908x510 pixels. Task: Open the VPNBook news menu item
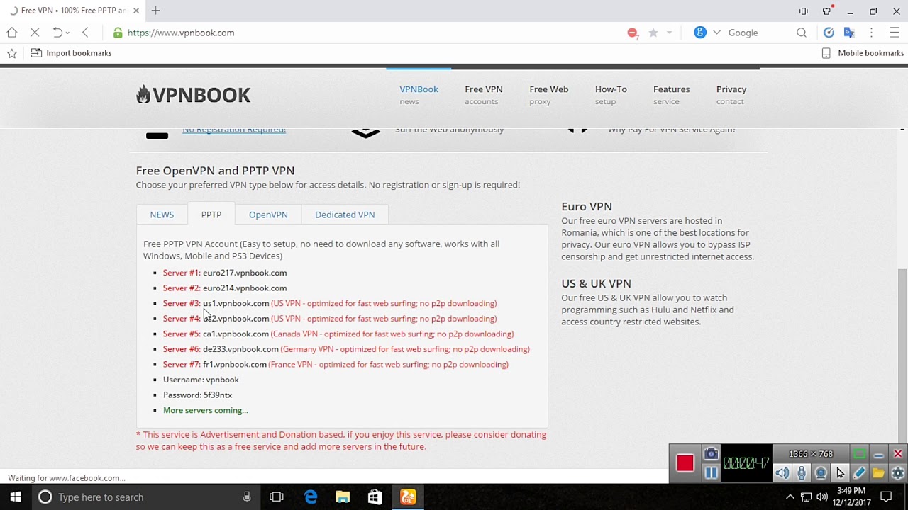[x=419, y=95]
